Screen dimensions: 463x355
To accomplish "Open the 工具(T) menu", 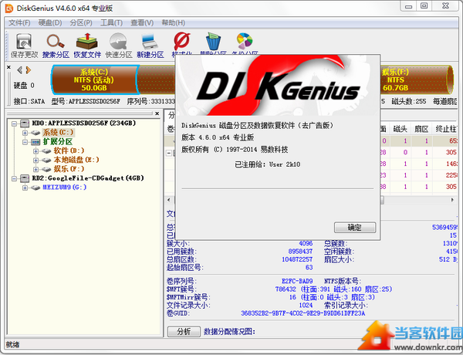I will [x=111, y=22].
